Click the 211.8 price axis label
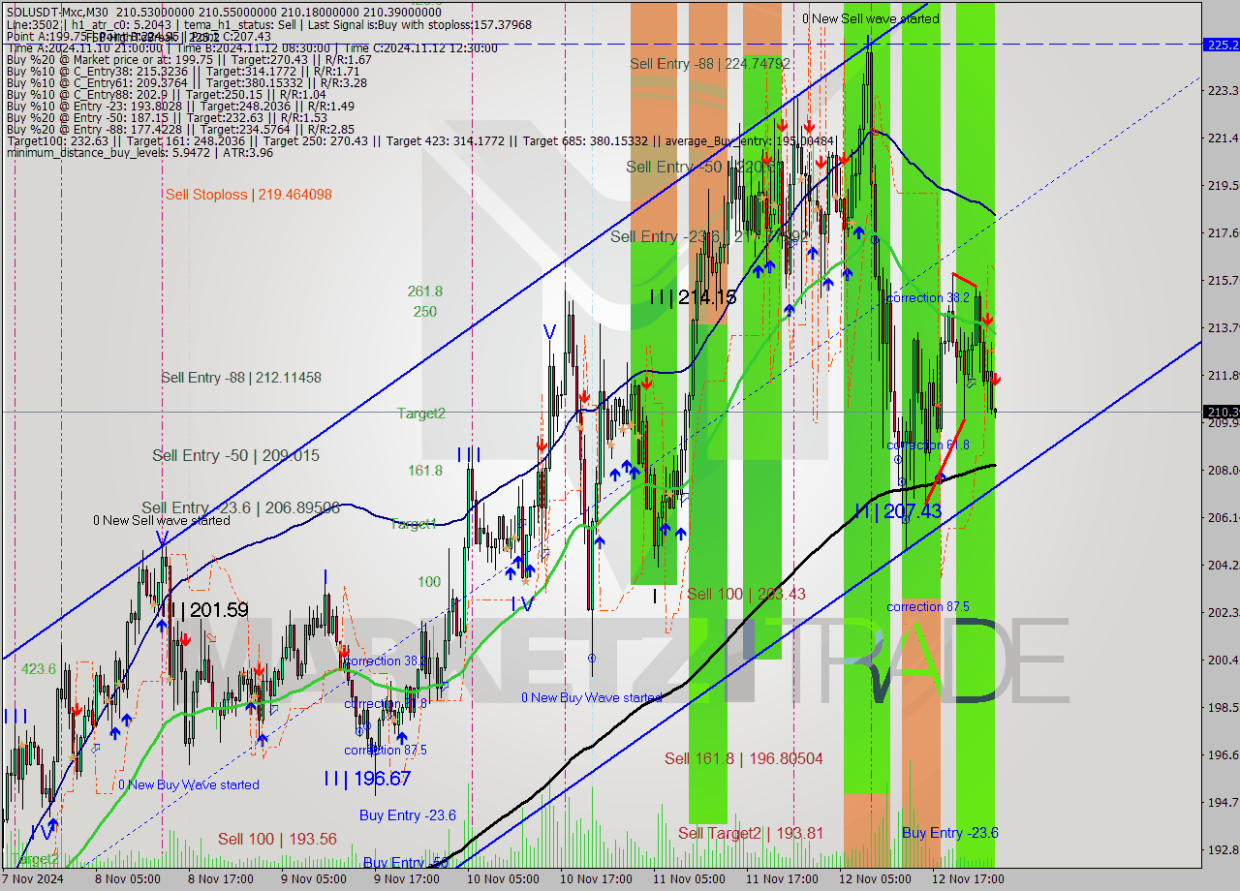The image size is (1240, 891). coord(1224,375)
